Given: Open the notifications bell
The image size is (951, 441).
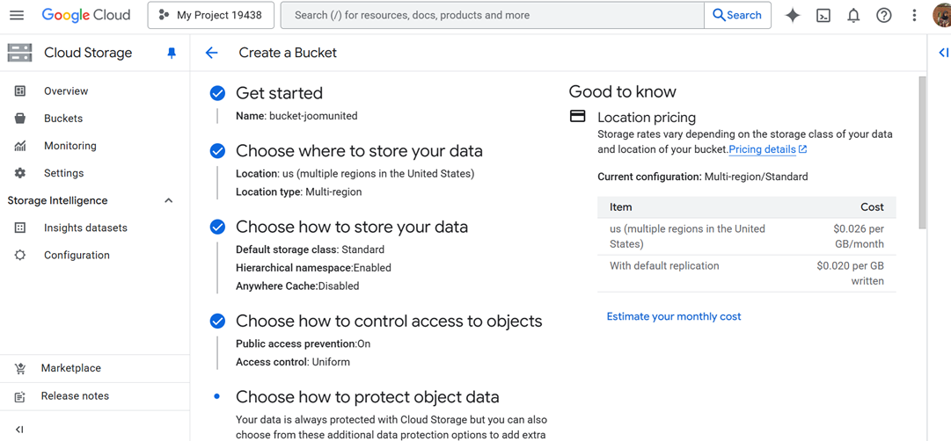Looking at the screenshot, I should [853, 15].
